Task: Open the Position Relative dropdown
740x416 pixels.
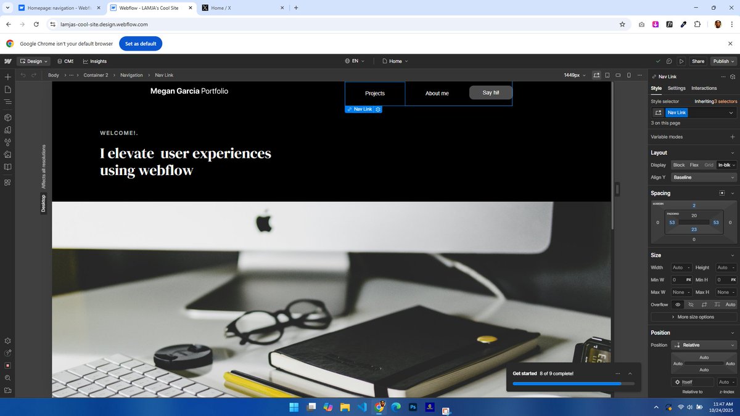Action: 704,345
